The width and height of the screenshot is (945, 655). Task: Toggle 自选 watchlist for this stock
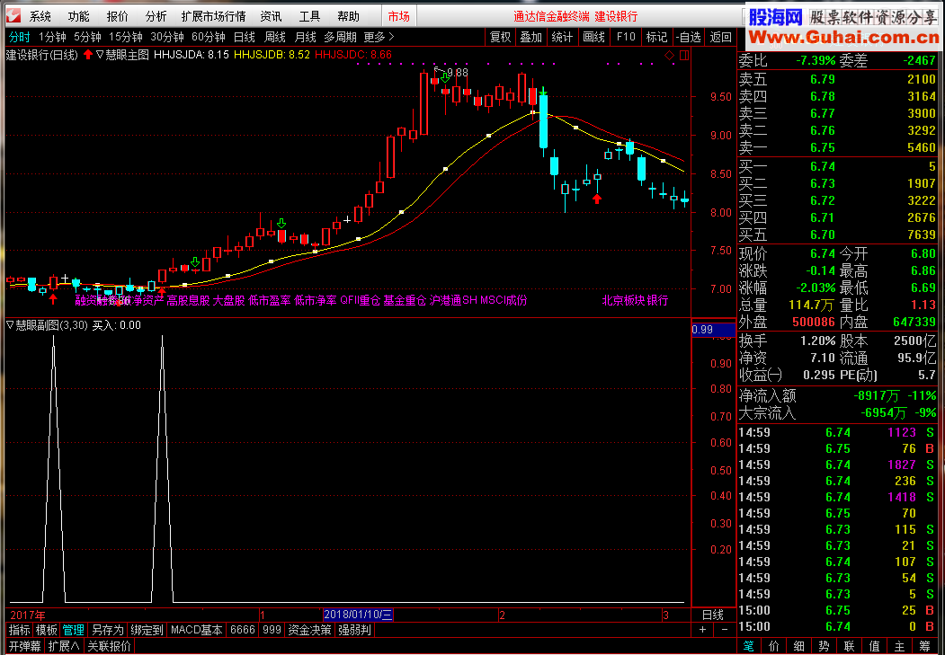point(688,37)
